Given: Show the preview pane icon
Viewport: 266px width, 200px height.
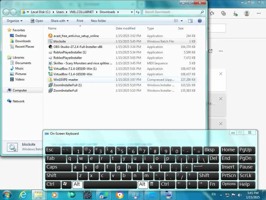Looking at the screenshot, I should tap(190, 21).
